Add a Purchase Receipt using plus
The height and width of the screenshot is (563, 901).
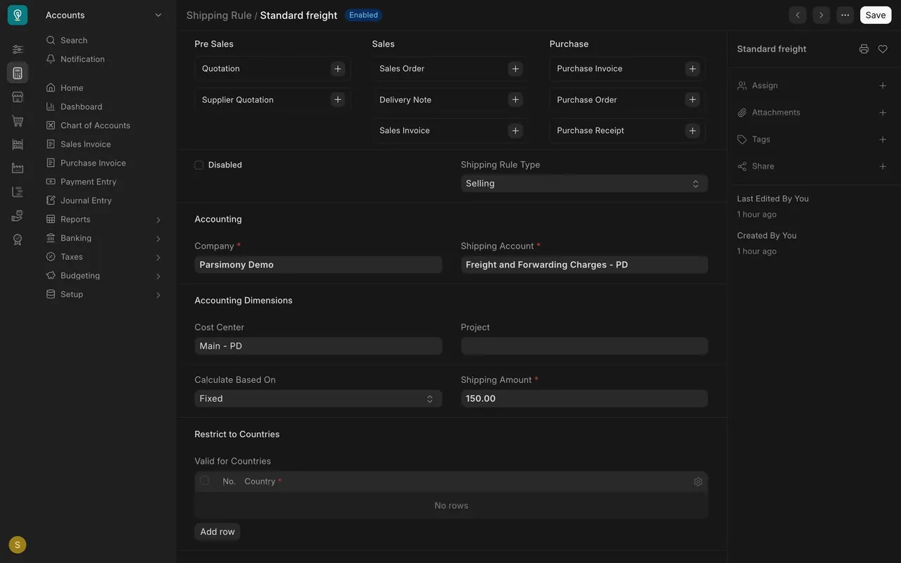click(693, 131)
